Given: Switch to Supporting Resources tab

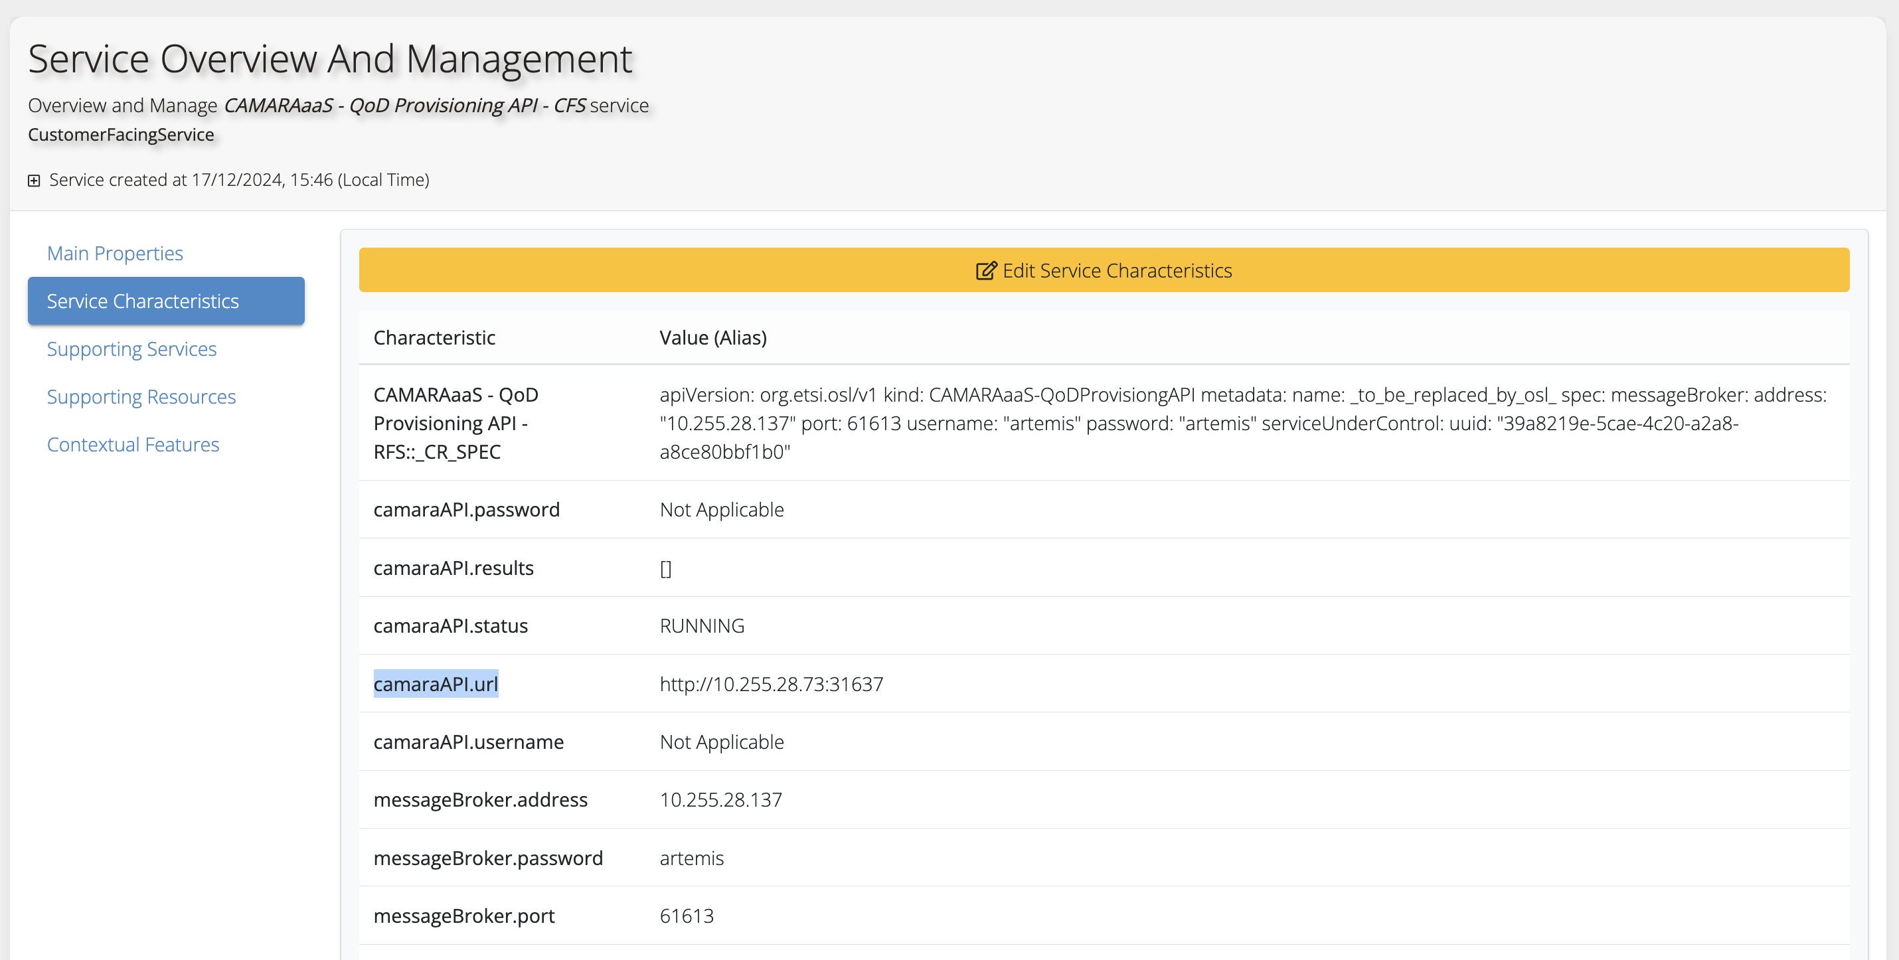Looking at the screenshot, I should pyautogui.click(x=141, y=397).
